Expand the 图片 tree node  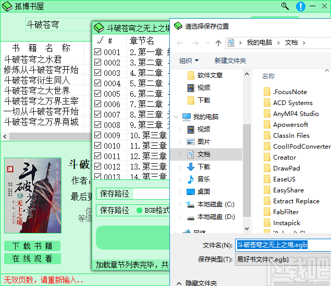[180, 142]
